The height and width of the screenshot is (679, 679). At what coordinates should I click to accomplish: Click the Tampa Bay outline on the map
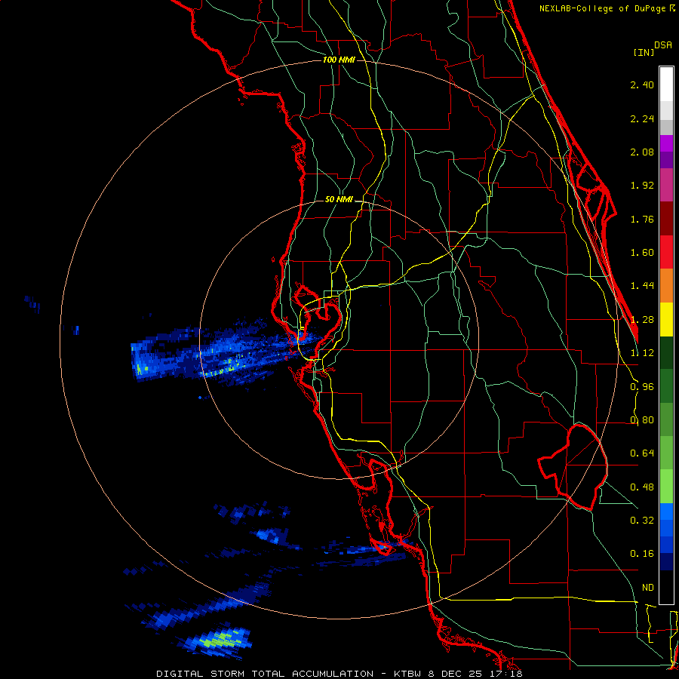[x=318, y=323]
